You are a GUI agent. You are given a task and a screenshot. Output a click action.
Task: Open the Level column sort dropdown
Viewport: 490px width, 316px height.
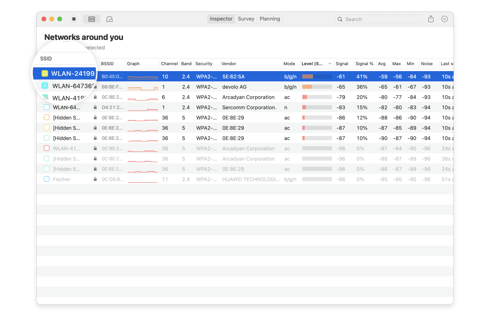pos(330,64)
